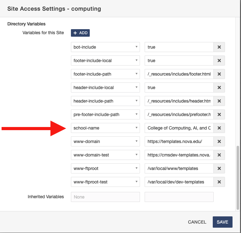241x233 pixels.
Task: Open the school-name variable dropdown
Action: click(105, 128)
